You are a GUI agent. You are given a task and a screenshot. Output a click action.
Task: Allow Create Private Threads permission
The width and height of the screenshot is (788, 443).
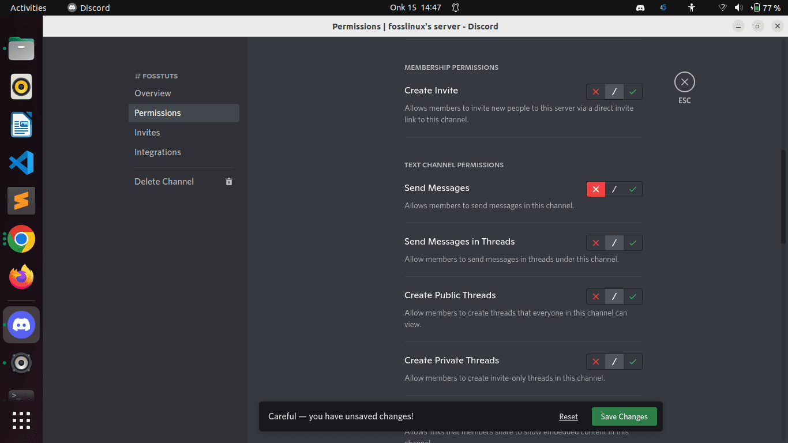pyautogui.click(x=633, y=362)
